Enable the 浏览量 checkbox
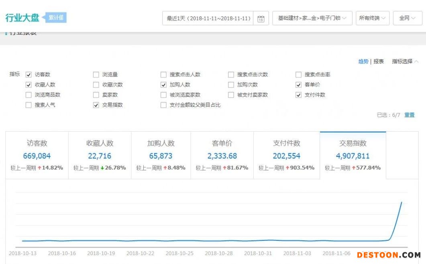Image resolution: width=426 pixels, height=264 pixels. click(x=96, y=75)
